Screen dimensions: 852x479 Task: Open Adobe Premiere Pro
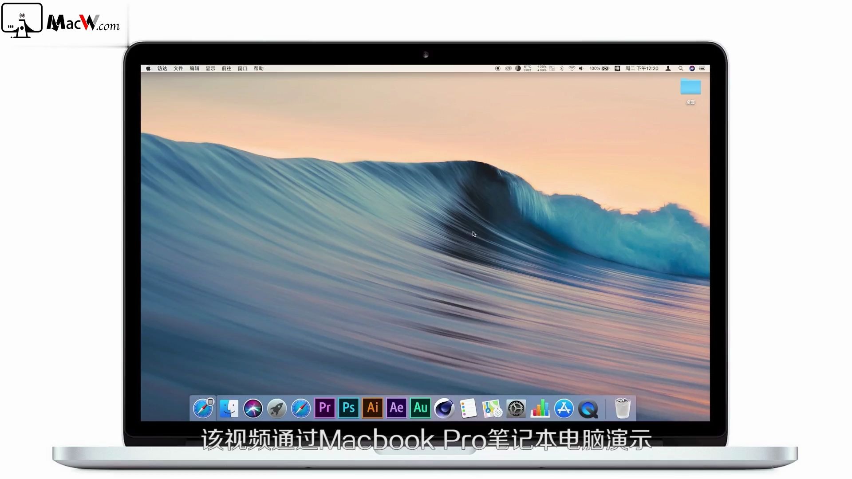pyautogui.click(x=325, y=408)
